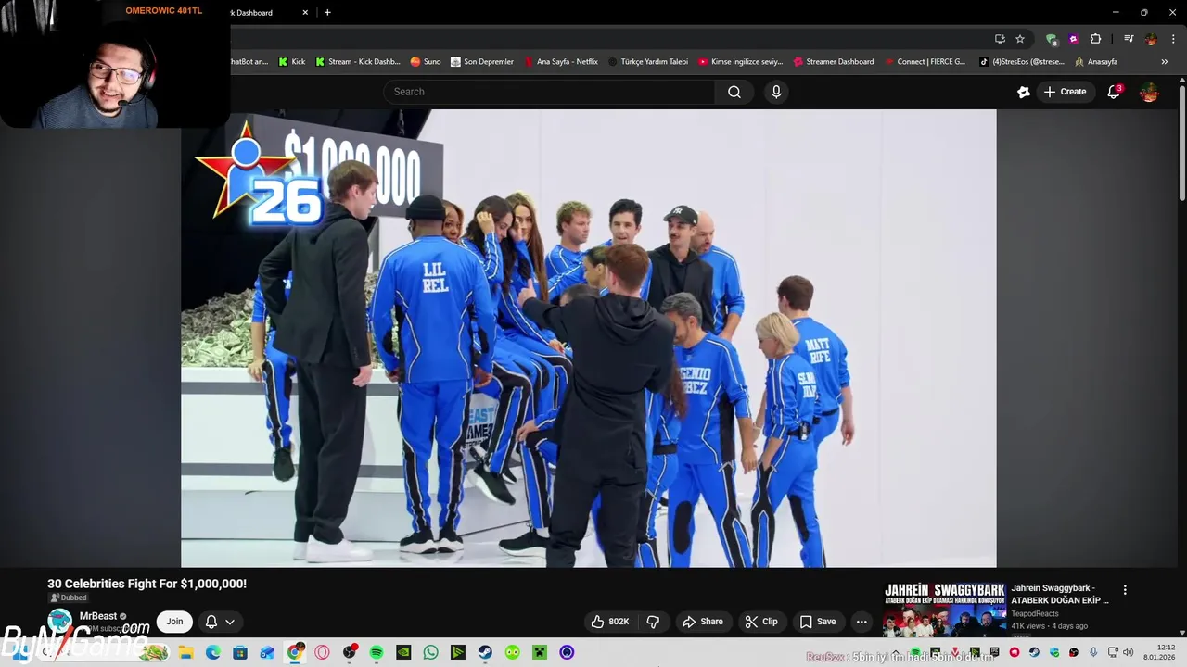Close the Dashboard browser tab

coord(305,12)
